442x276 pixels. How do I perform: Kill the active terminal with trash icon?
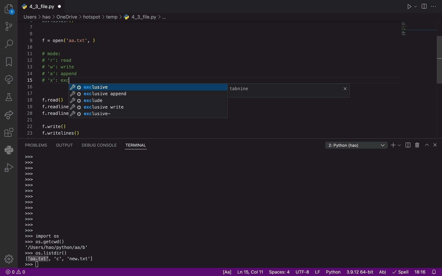pyautogui.click(x=417, y=145)
